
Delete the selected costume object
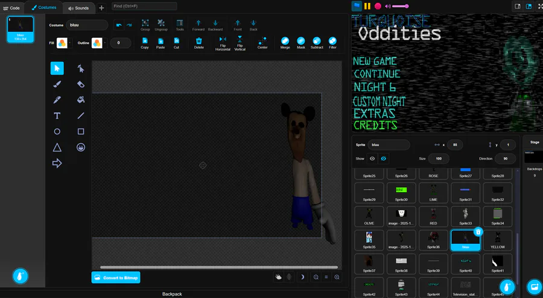[198, 43]
